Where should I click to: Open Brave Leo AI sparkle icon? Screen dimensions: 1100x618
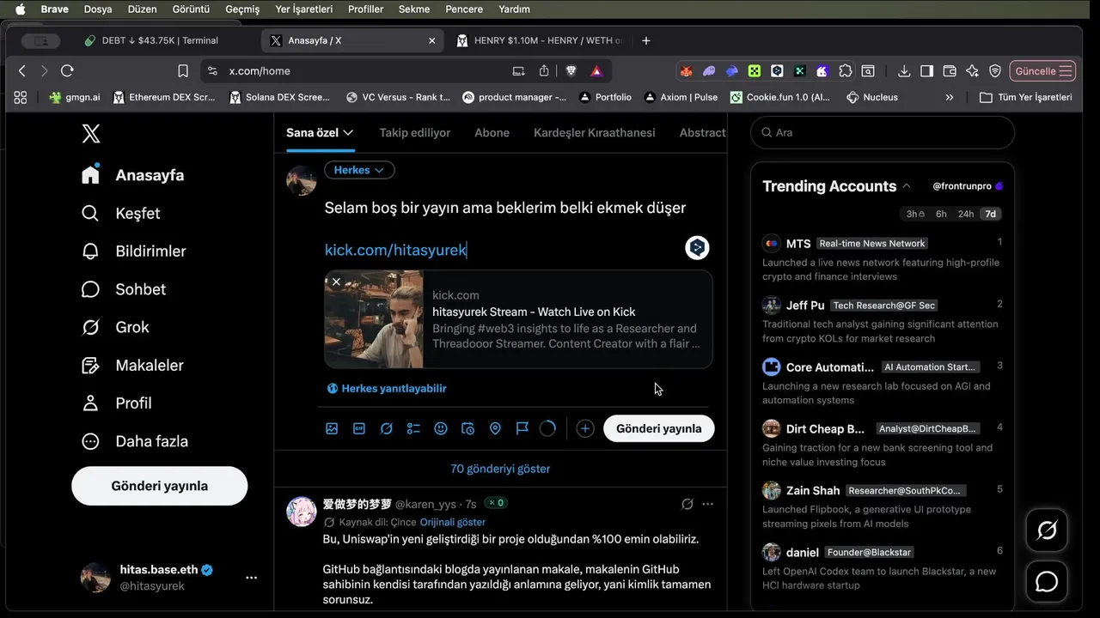pos(972,71)
